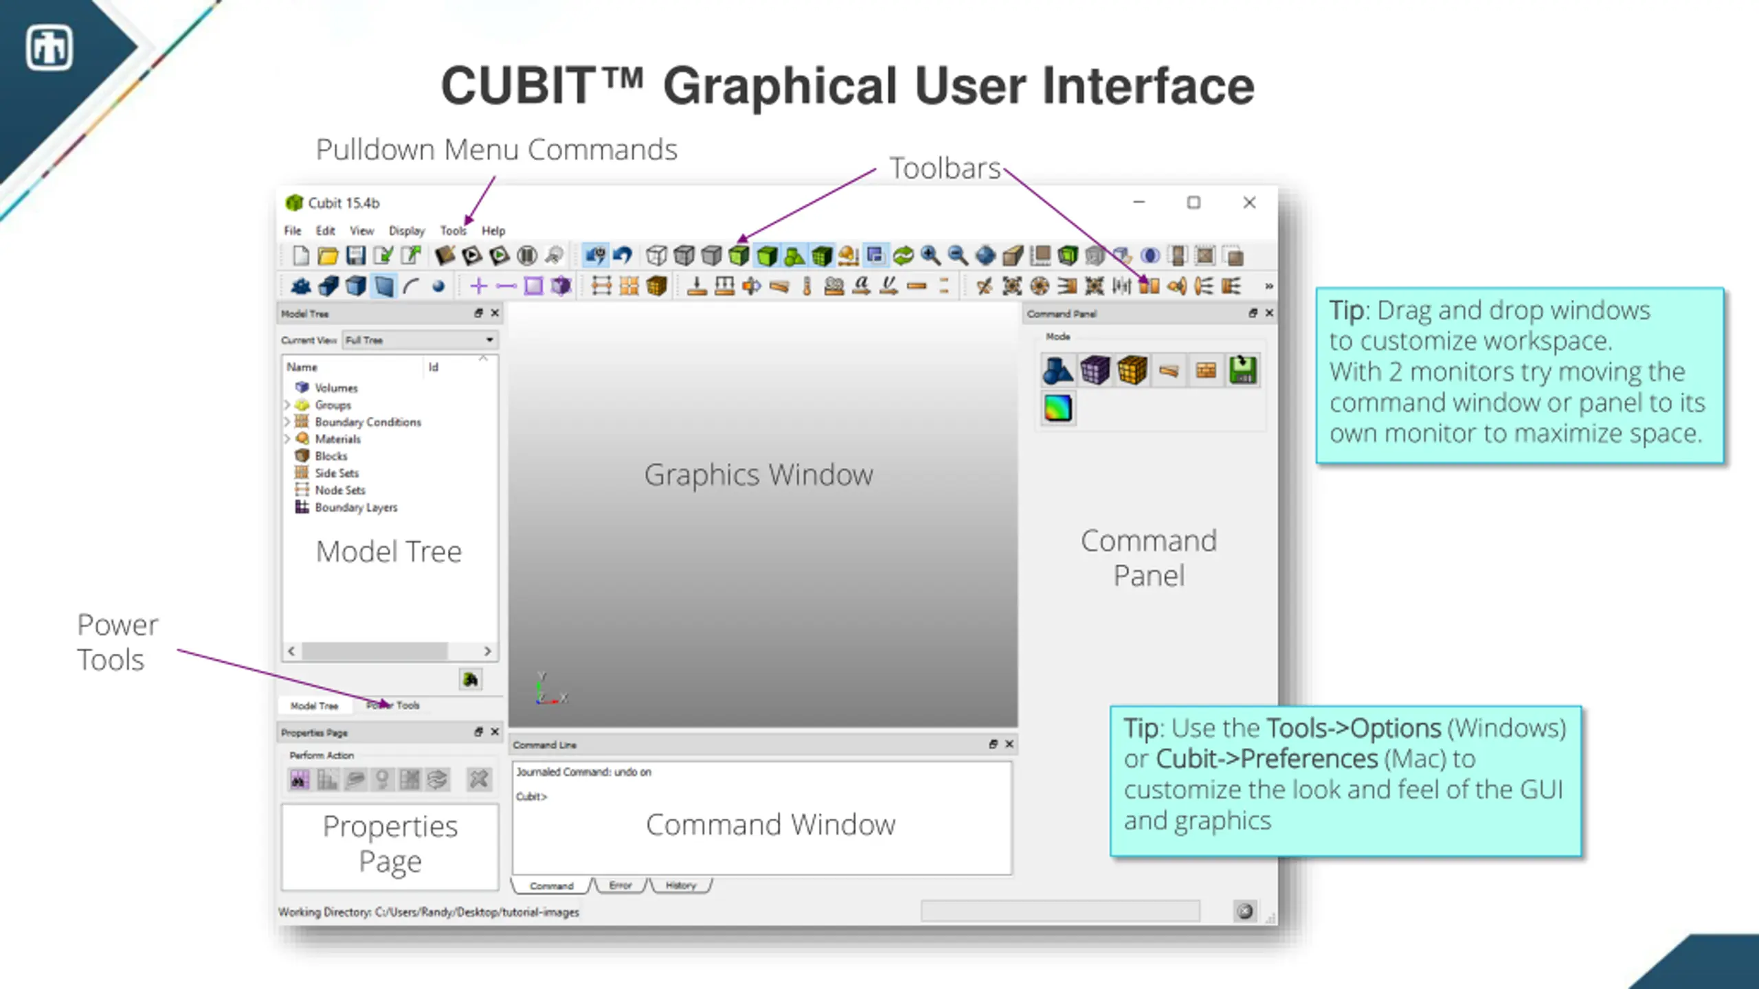Expand the Materials tree node

[x=287, y=439]
